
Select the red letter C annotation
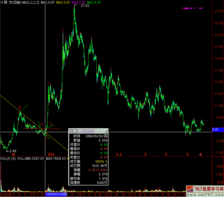pos(47,137)
